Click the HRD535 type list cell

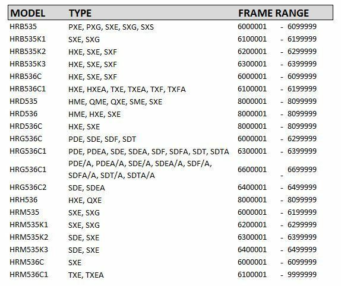[x=115, y=101]
